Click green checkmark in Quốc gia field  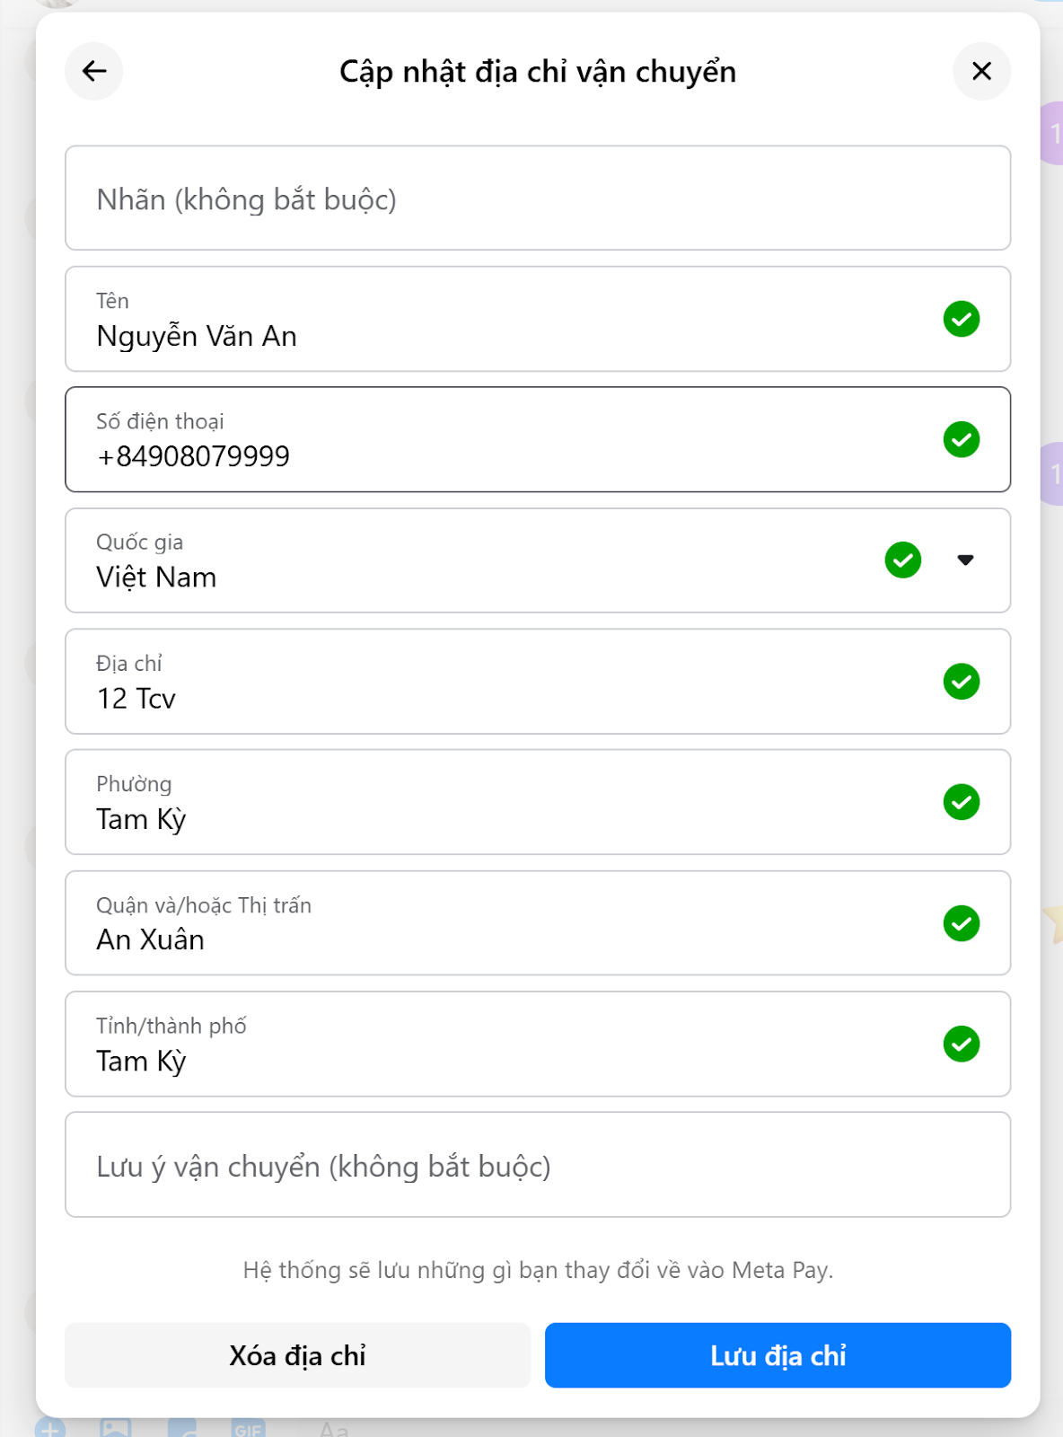[x=902, y=560]
